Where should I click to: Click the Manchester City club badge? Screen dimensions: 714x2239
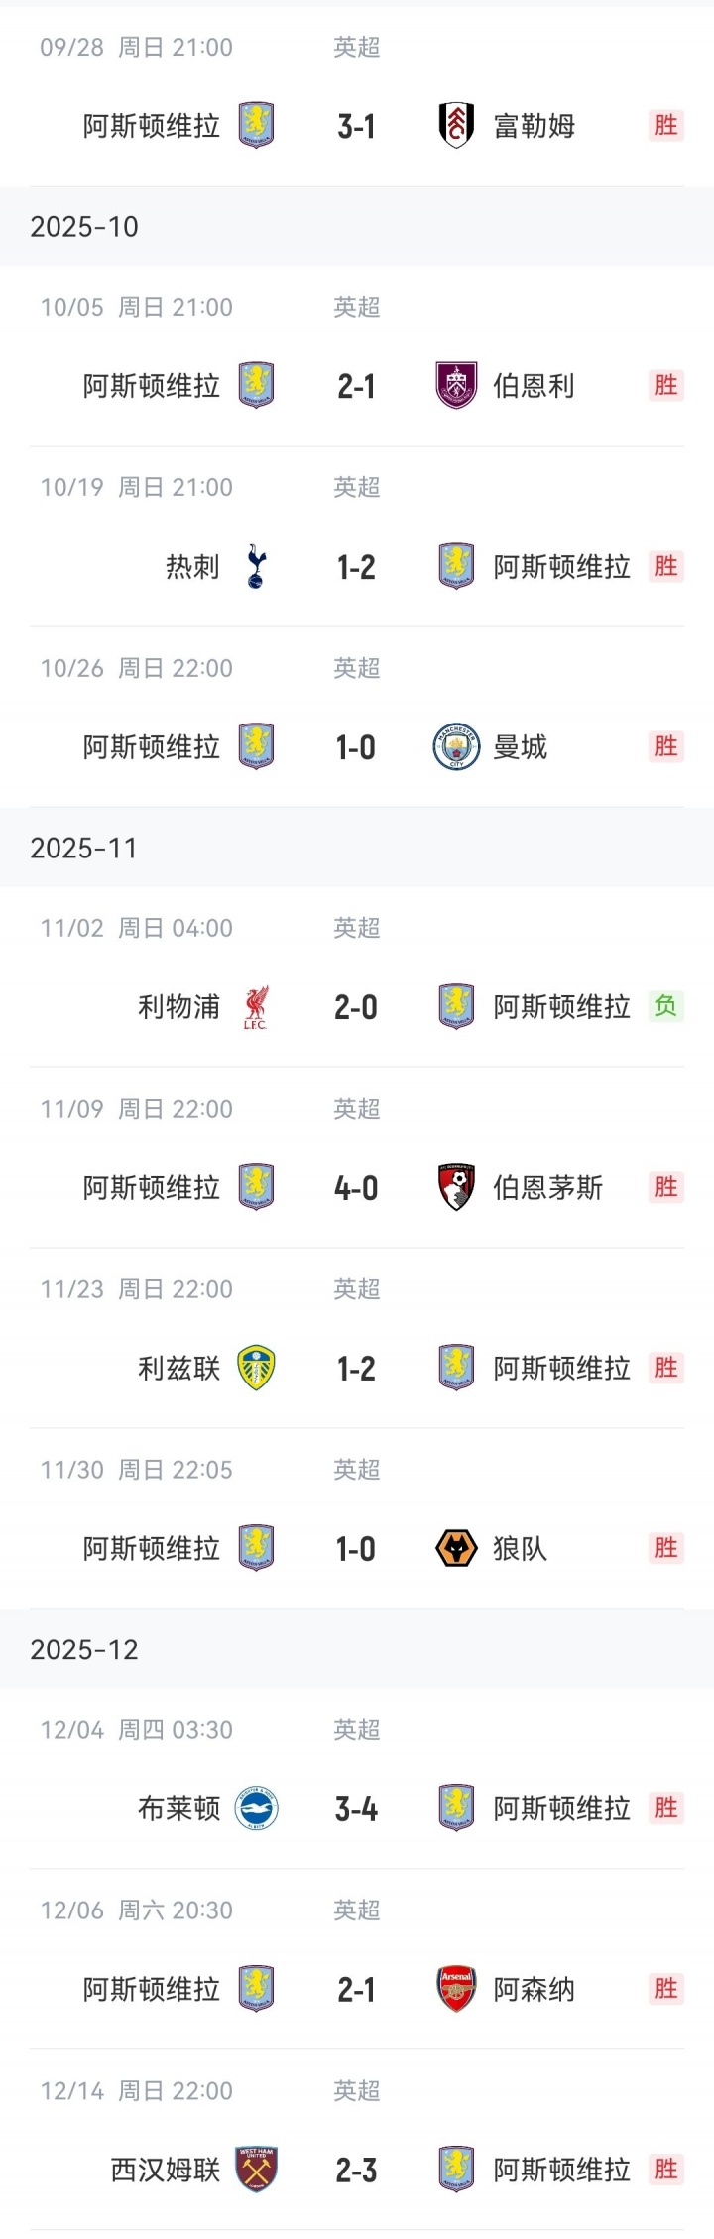point(456,747)
